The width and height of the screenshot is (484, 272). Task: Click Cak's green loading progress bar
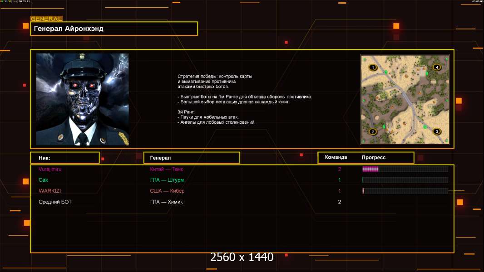[405, 180]
